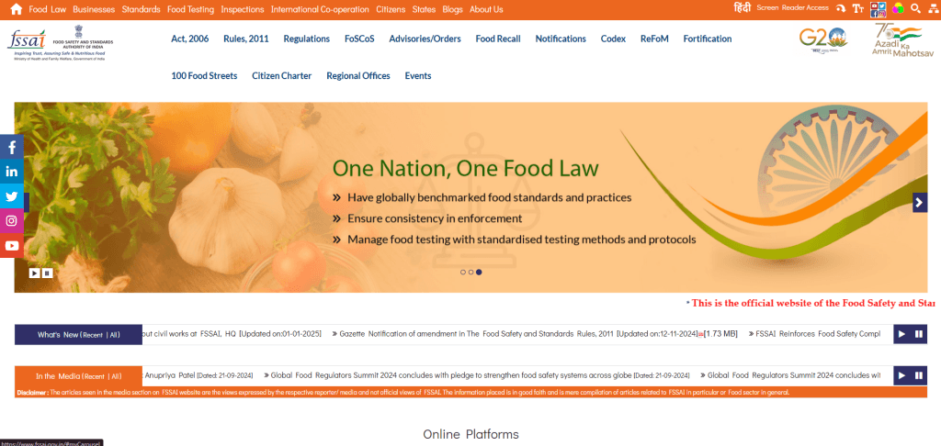Viewport: 941px width, 446px height.
Task: Open the Codex page
Action: (x=613, y=39)
